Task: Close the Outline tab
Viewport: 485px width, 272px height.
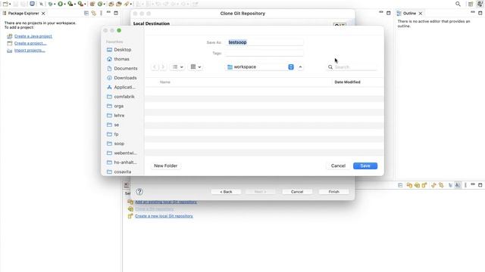Action: [421, 14]
